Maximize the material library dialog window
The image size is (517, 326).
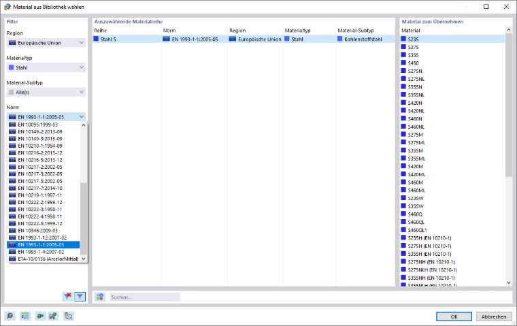point(486,7)
